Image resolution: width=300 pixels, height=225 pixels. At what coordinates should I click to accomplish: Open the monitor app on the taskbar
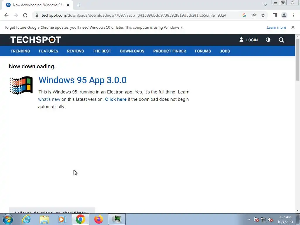click(117, 219)
